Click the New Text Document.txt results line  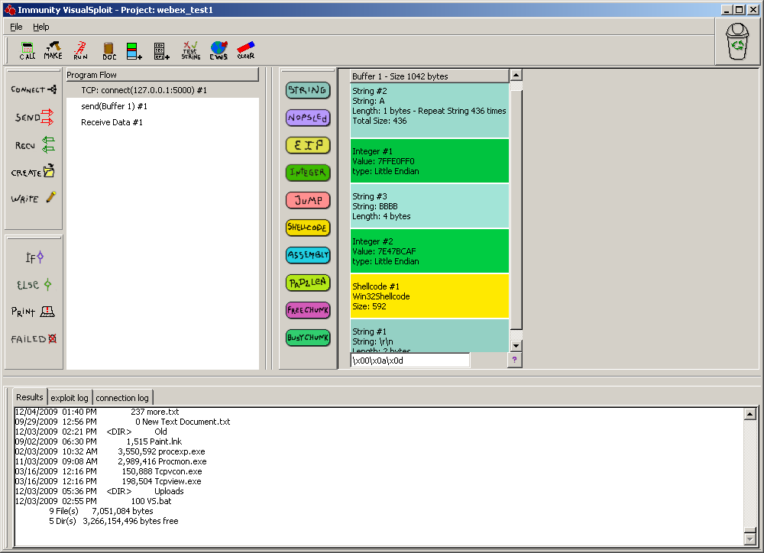tap(122, 422)
